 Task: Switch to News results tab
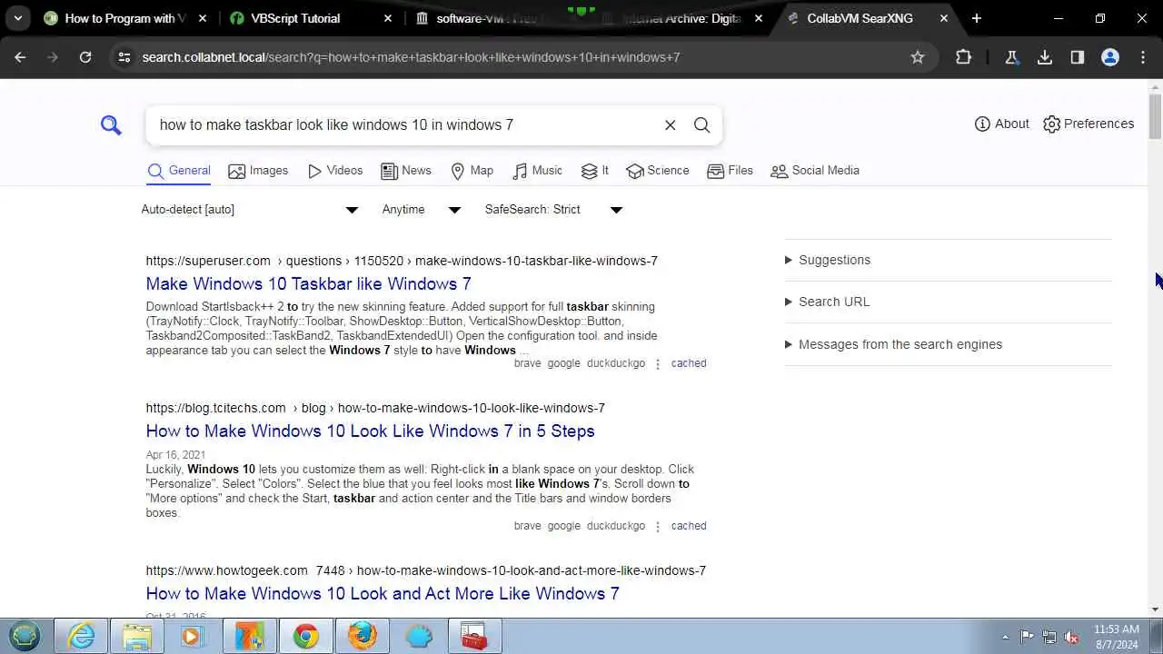pos(406,170)
